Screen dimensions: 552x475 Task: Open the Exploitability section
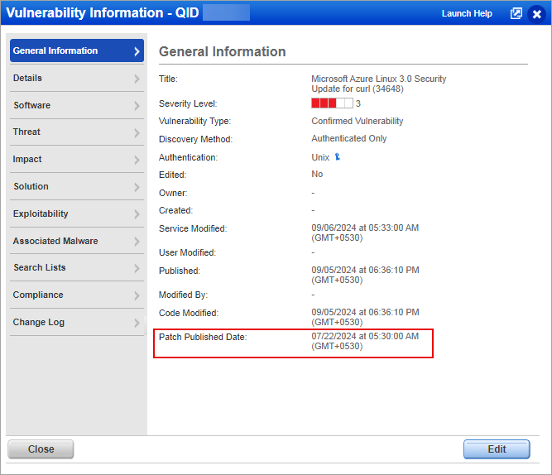click(x=77, y=214)
